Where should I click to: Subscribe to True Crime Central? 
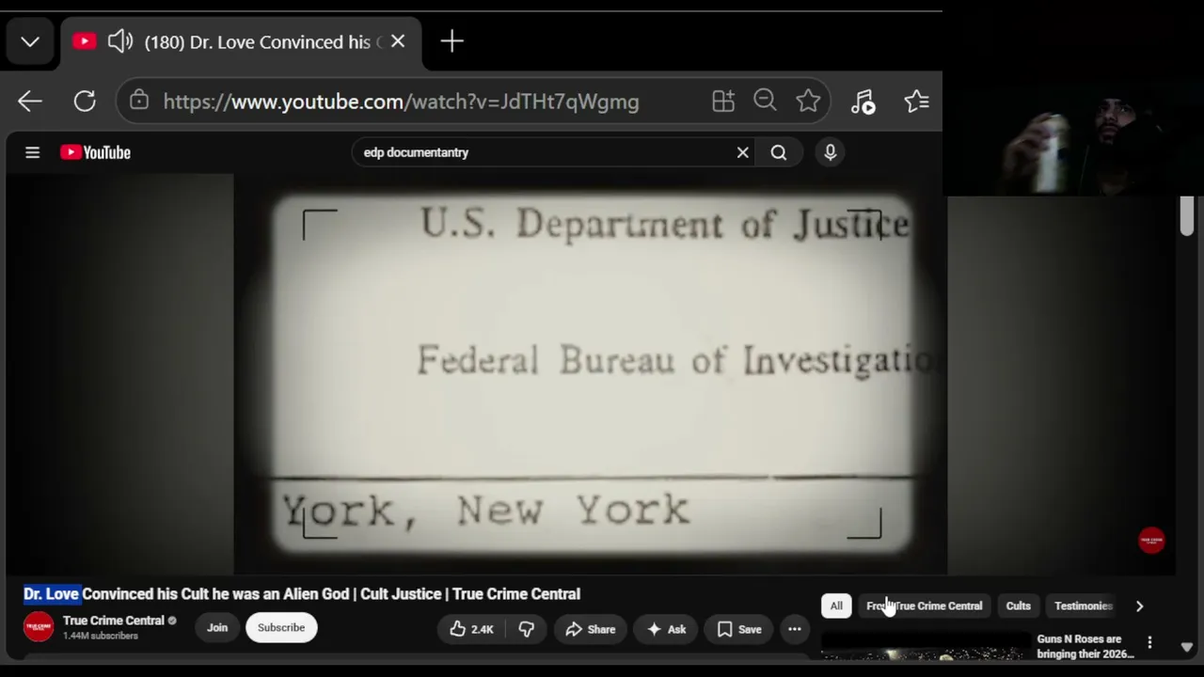coord(281,627)
